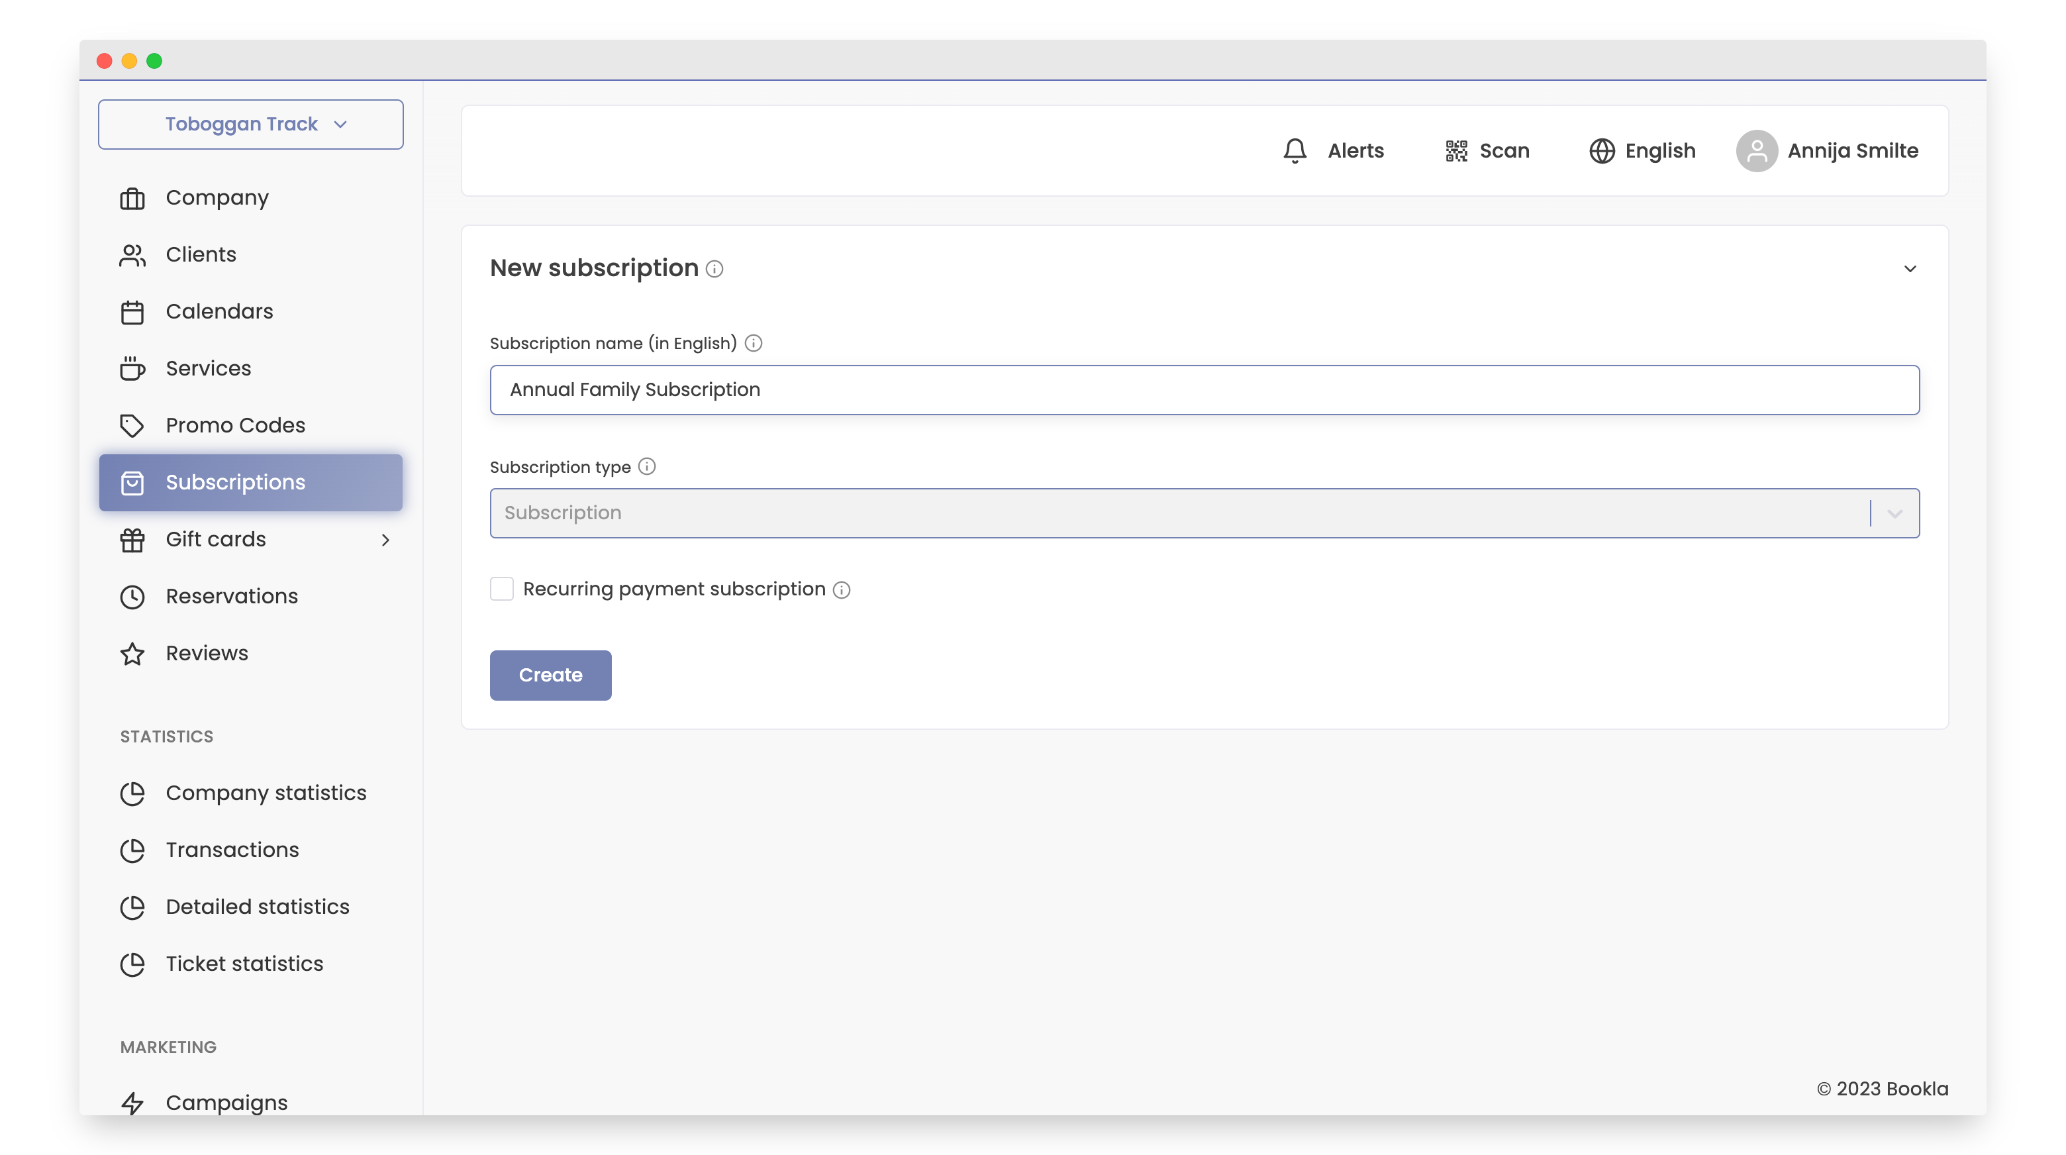Click the Subscription name input field

(1203, 390)
